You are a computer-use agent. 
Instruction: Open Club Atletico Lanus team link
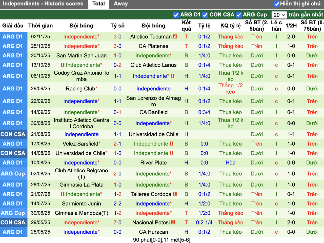(153, 65)
